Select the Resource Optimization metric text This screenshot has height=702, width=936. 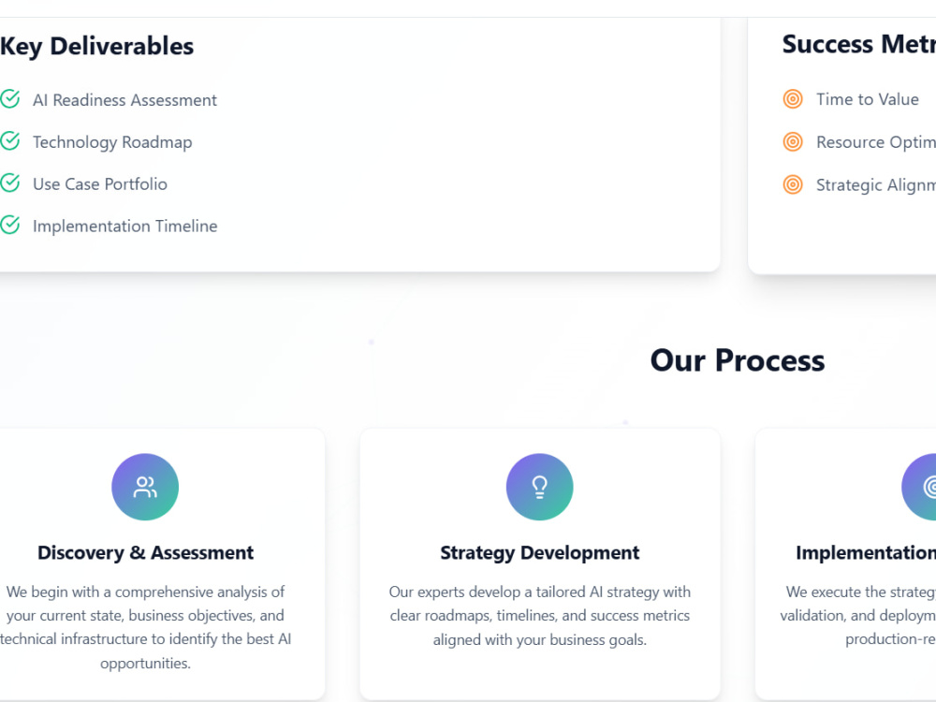(876, 142)
